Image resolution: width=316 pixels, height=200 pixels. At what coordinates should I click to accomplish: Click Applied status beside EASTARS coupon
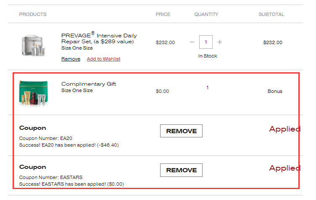click(284, 168)
